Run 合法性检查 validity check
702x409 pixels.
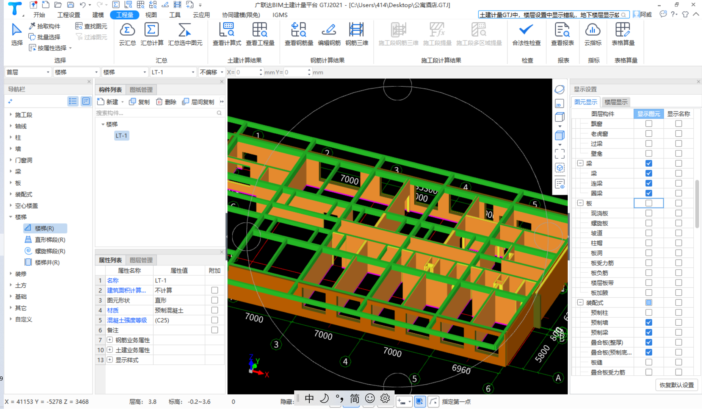[526, 30]
